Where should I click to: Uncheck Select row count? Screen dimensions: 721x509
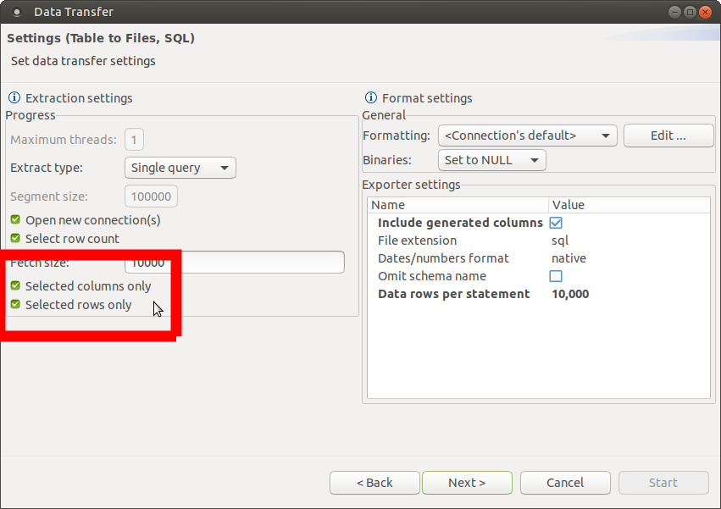14,238
